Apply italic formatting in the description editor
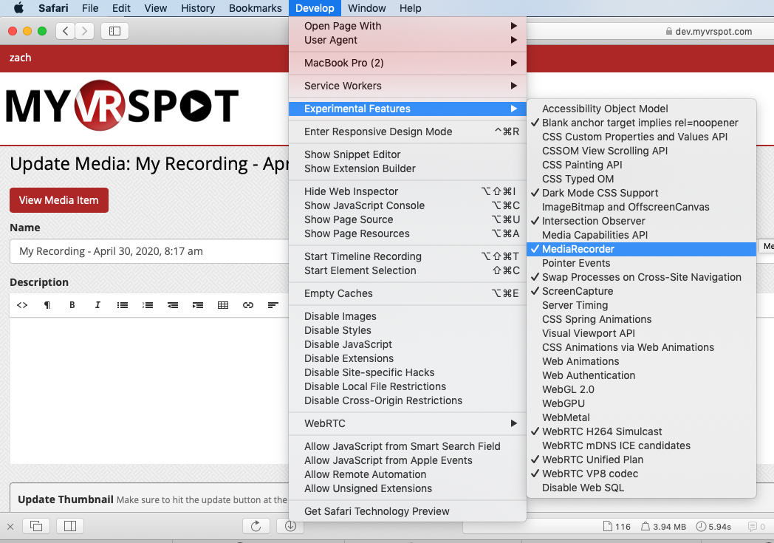Screen dimensions: 774x543 click(x=97, y=304)
